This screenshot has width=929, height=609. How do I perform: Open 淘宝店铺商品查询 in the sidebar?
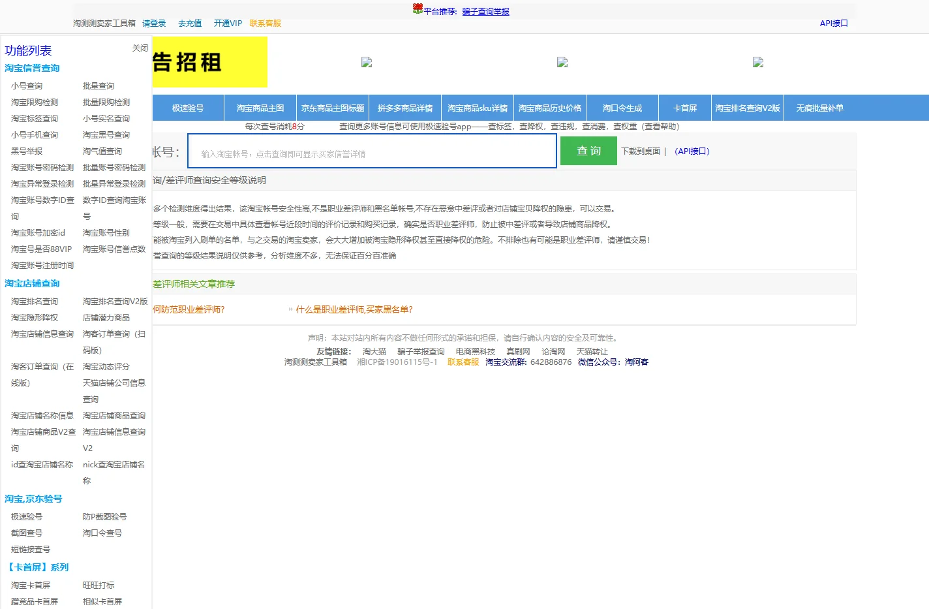click(x=114, y=416)
